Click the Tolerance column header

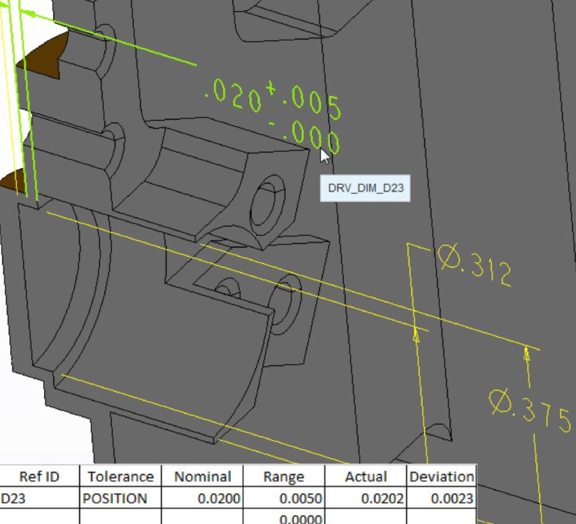(x=120, y=477)
